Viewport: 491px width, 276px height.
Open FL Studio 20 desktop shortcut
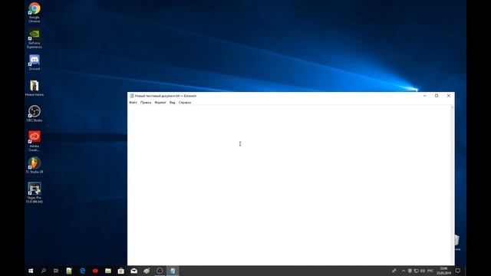coord(34,166)
